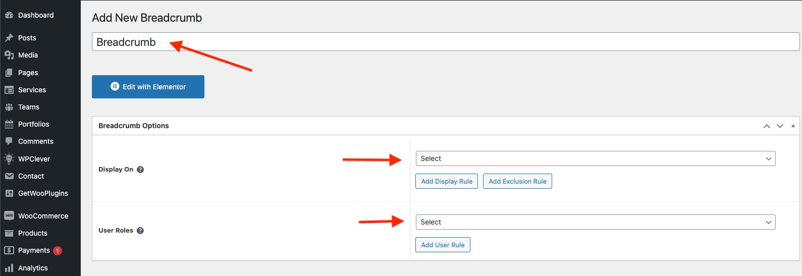This screenshot has height=276, width=802.
Task: Open the Pages menu item
Action: [x=28, y=73]
